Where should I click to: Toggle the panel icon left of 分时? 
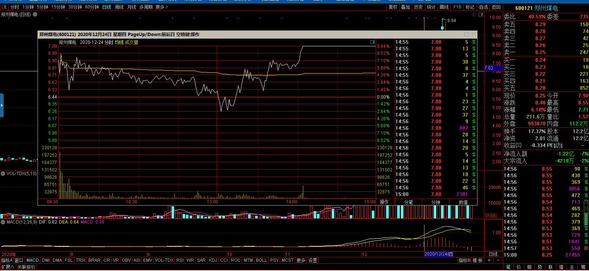point(4,7)
